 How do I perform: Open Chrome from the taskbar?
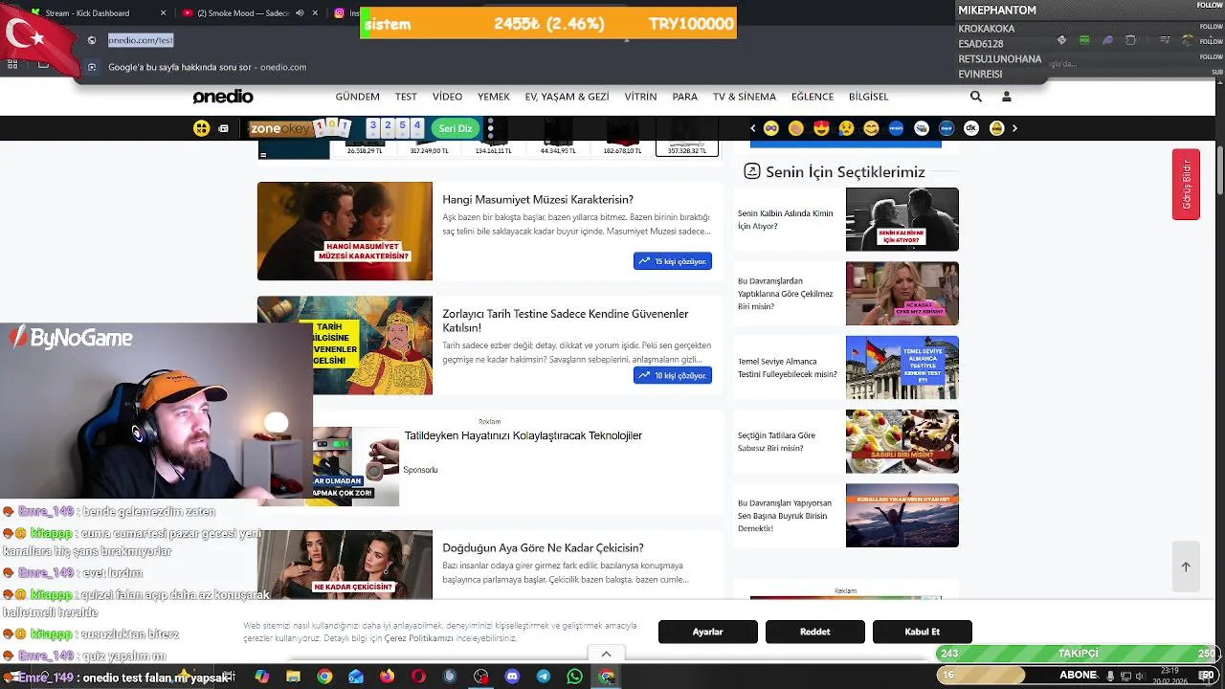pos(324,677)
